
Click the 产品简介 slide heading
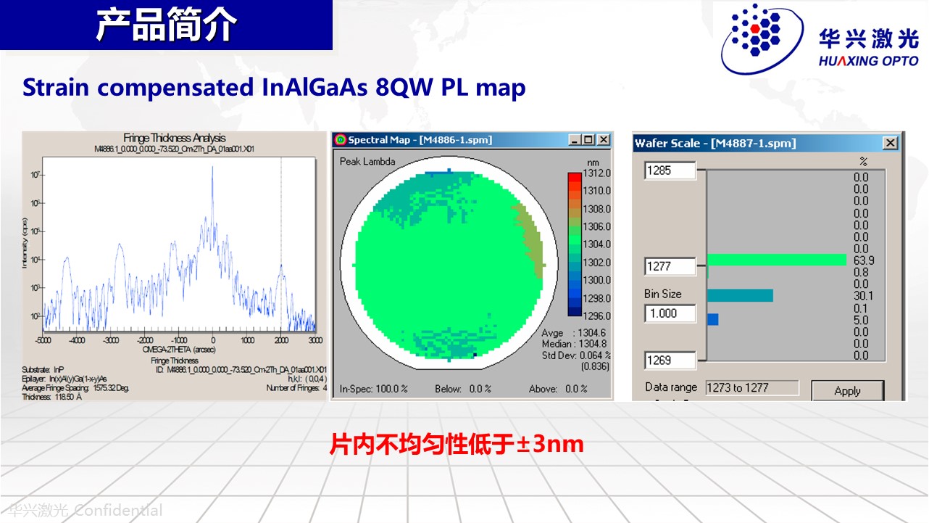167,25
